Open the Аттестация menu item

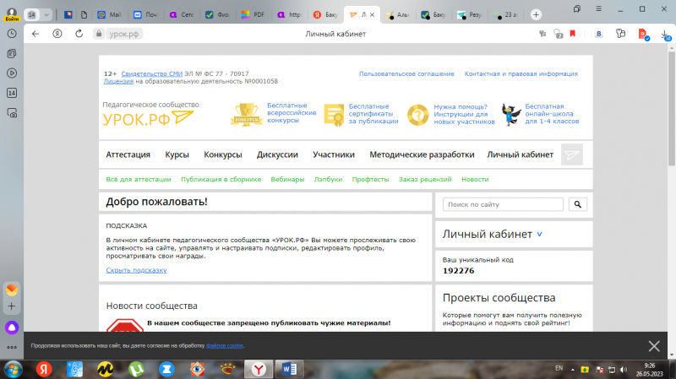[x=128, y=154]
